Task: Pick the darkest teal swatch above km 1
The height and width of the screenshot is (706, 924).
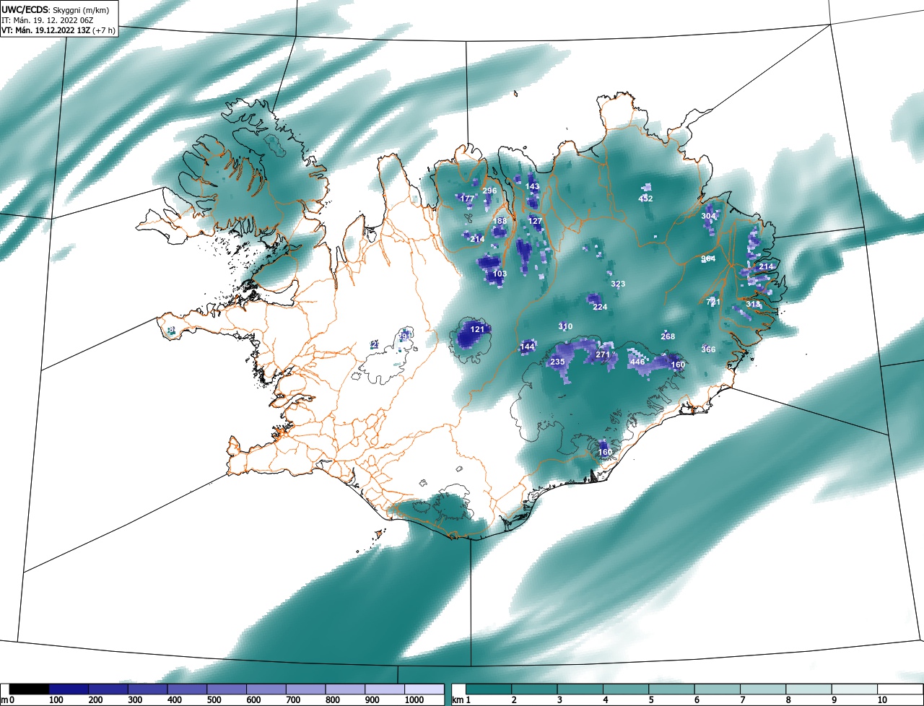Action: pyautogui.click(x=489, y=689)
